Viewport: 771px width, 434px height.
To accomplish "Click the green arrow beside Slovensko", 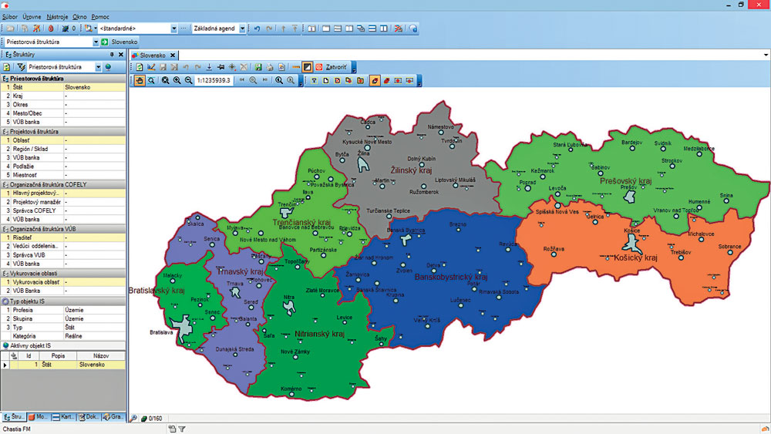I will click(104, 42).
